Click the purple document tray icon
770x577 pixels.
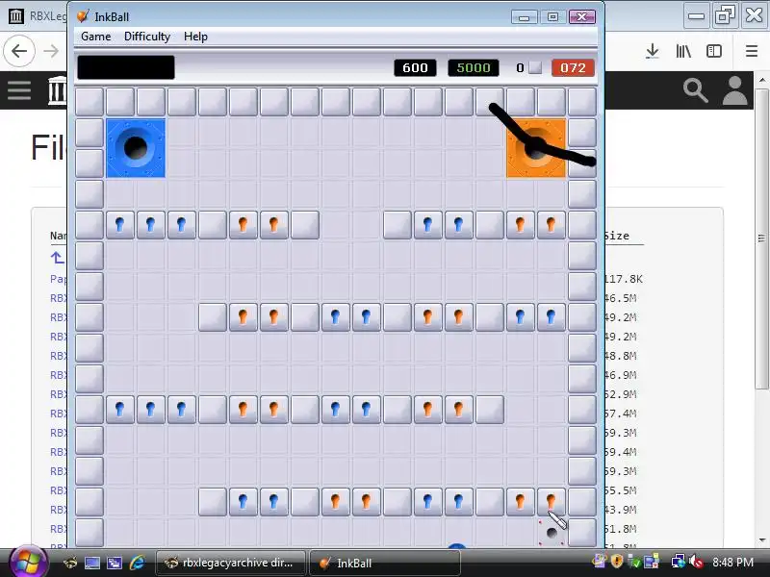(600, 560)
